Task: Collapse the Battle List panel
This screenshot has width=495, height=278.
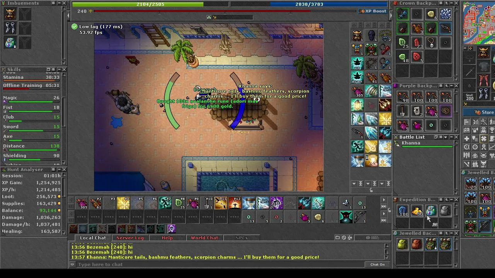Action: click(451, 137)
